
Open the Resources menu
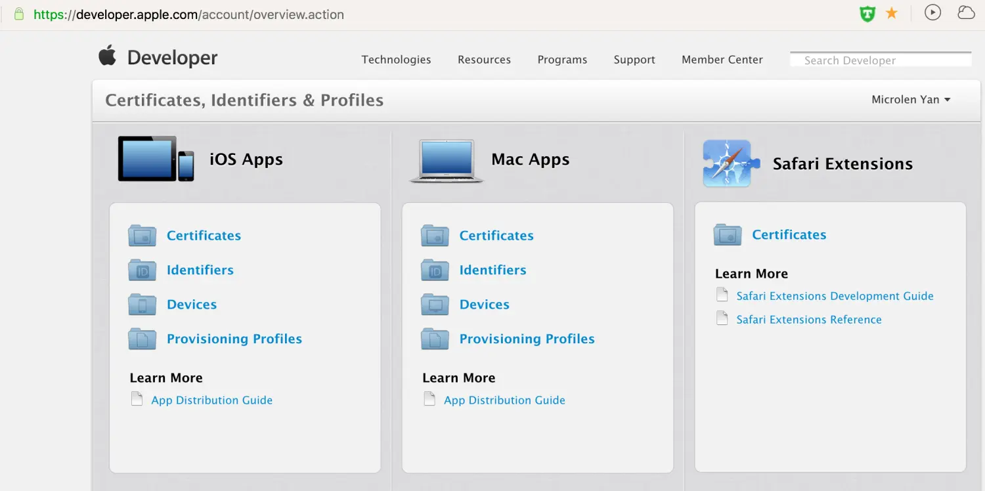coord(484,60)
